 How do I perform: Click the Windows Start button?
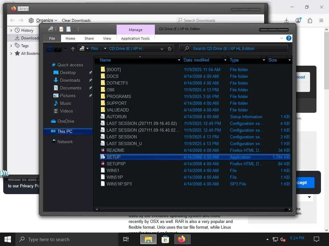click(x=8, y=239)
